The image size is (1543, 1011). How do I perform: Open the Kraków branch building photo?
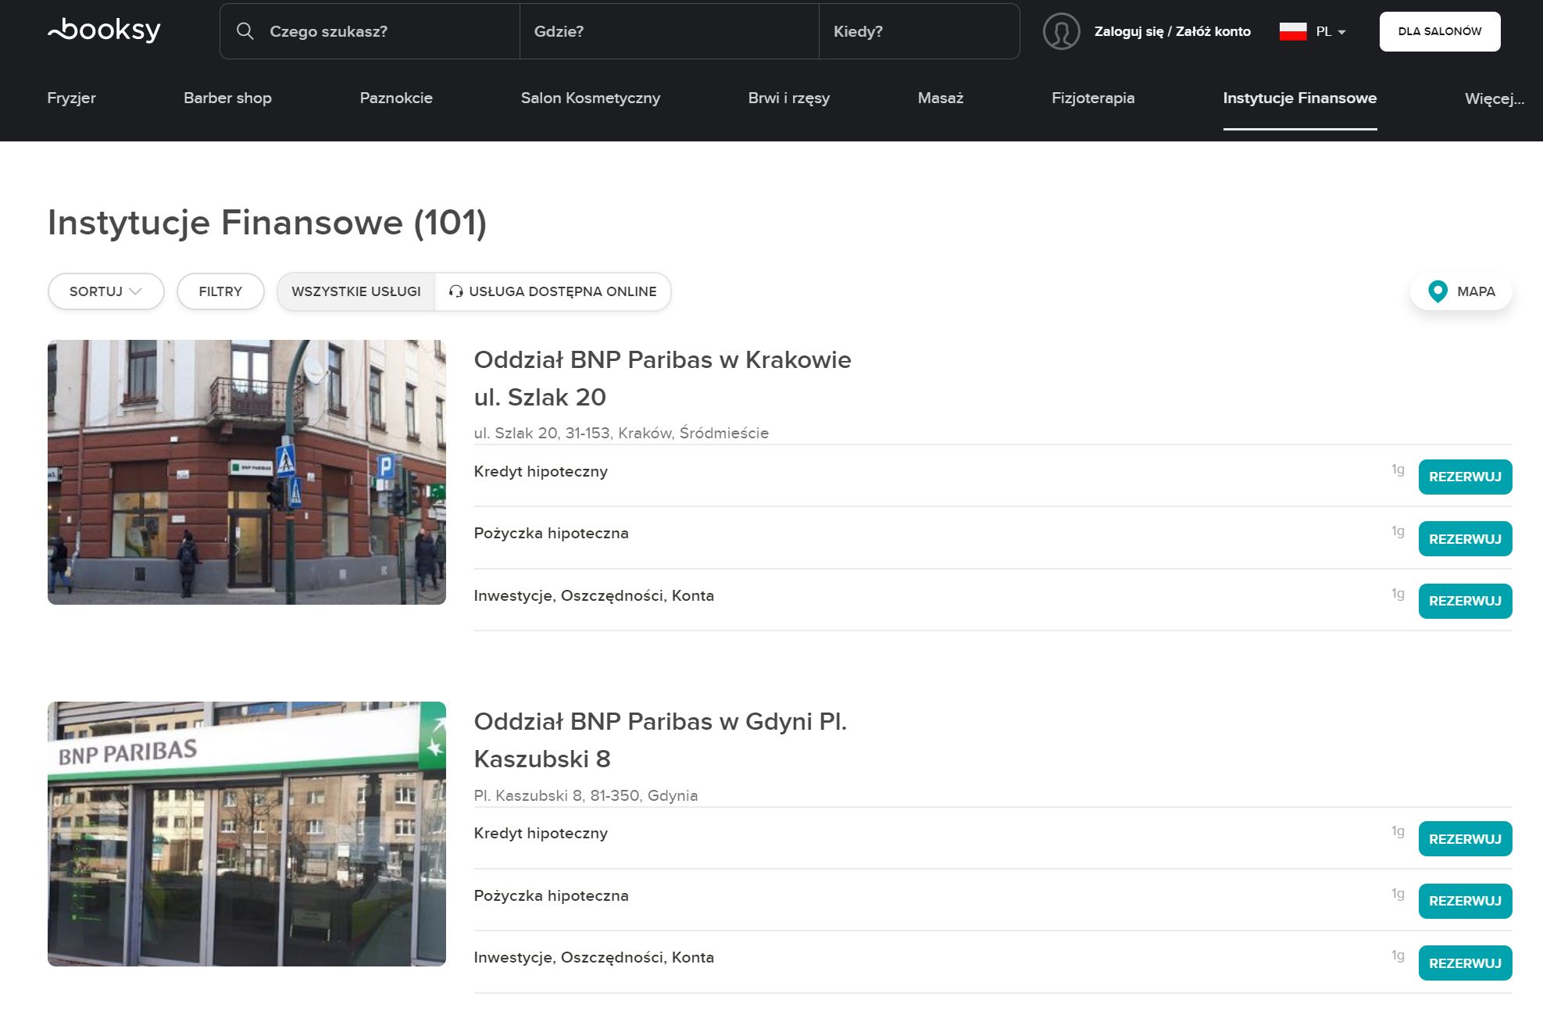(x=246, y=472)
